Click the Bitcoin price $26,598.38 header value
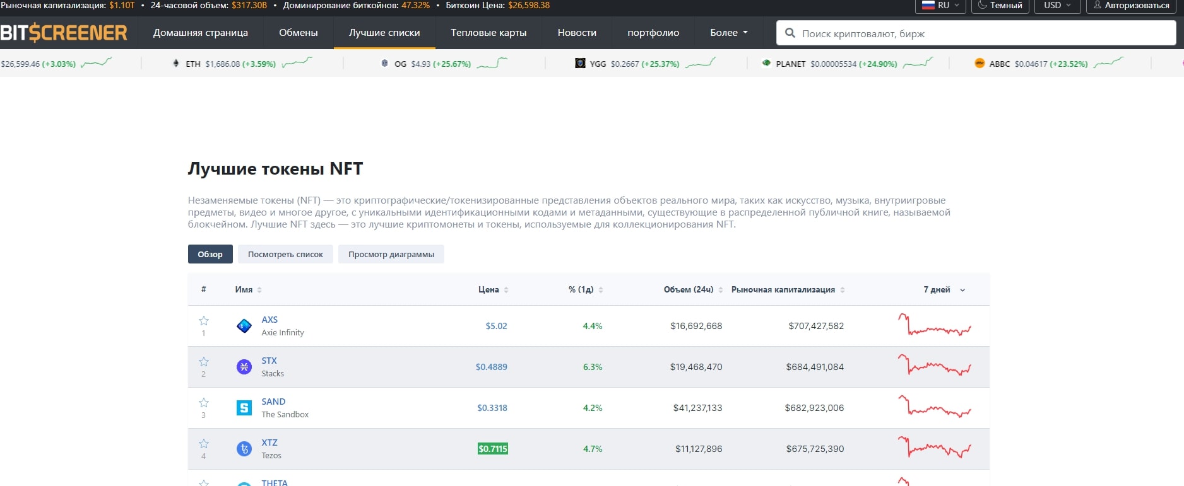Screen dimensions: 1184x486 point(529,5)
